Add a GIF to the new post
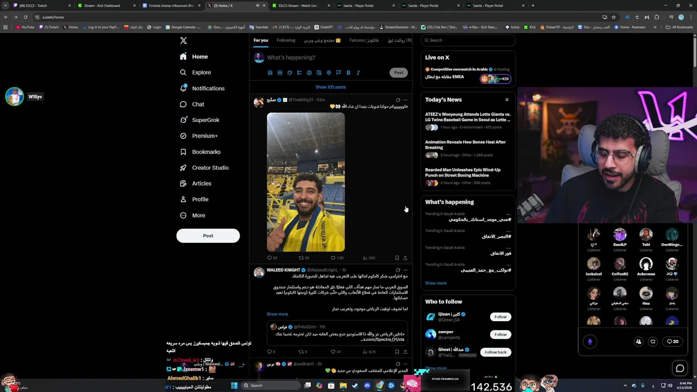The height and width of the screenshot is (392, 697). (x=280, y=72)
